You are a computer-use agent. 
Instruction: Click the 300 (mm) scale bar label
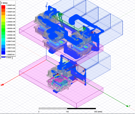(98, 112)
